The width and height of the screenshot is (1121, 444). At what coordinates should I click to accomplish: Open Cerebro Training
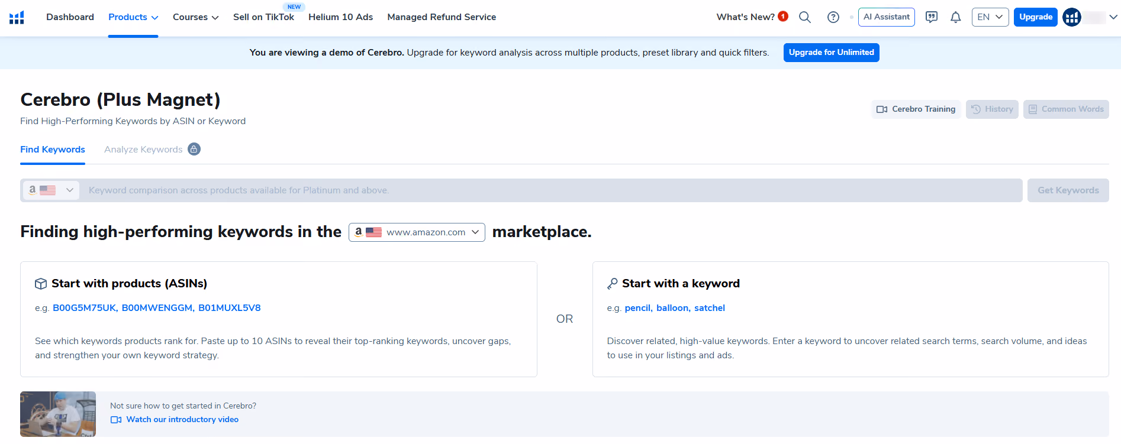point(916,109)
